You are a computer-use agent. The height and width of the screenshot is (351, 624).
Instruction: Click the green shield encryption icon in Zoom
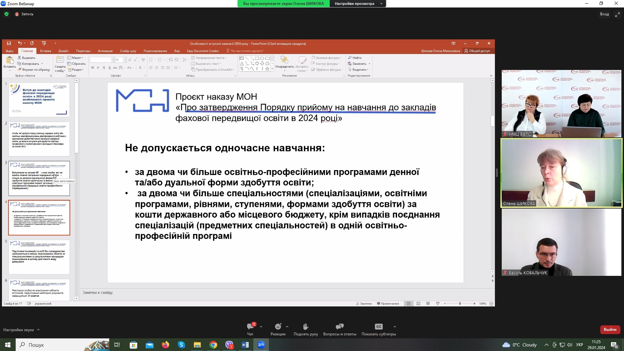[x=7, y=14]
